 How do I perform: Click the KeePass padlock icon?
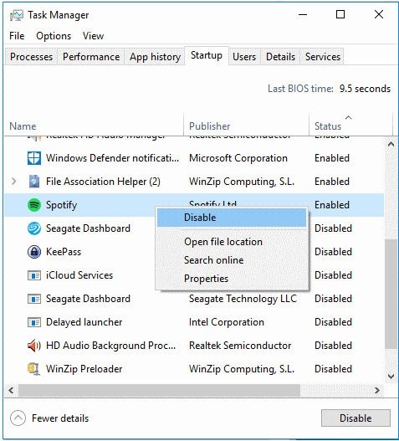(x=34, y=252)
